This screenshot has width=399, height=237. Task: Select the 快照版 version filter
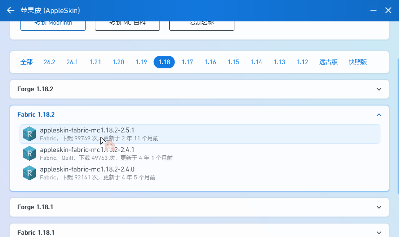[358, 62]
